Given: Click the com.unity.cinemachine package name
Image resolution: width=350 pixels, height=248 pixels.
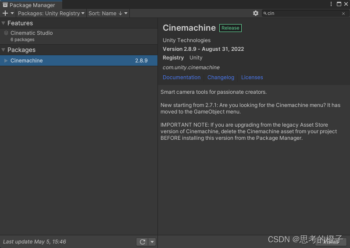Looking at the screenshot, I should 191,67.
